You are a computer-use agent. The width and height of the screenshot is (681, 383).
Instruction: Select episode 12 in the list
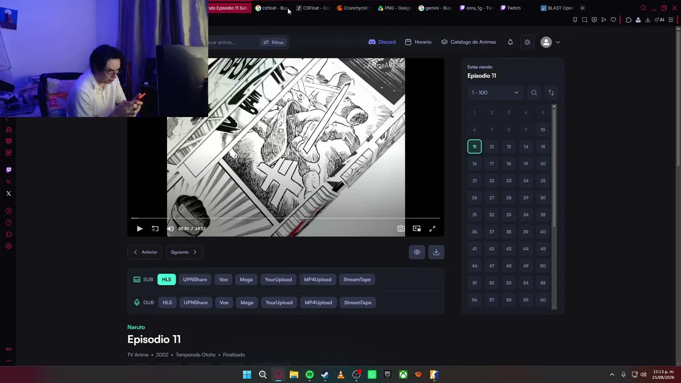tap(492, 147)
